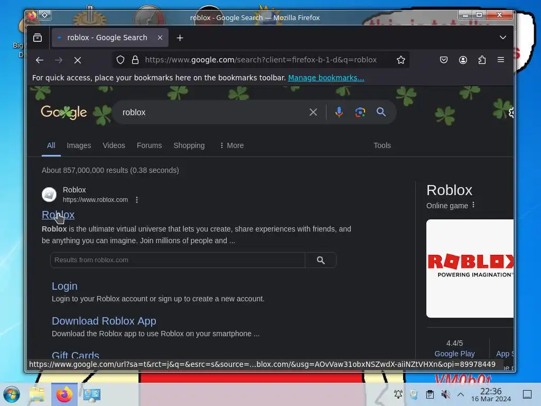Open the Login sitelink
This screenshot has width=541, height=406.
(64, 286)
